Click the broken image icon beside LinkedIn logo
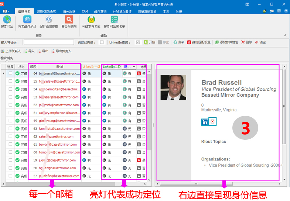 click(x=212, y=121)
